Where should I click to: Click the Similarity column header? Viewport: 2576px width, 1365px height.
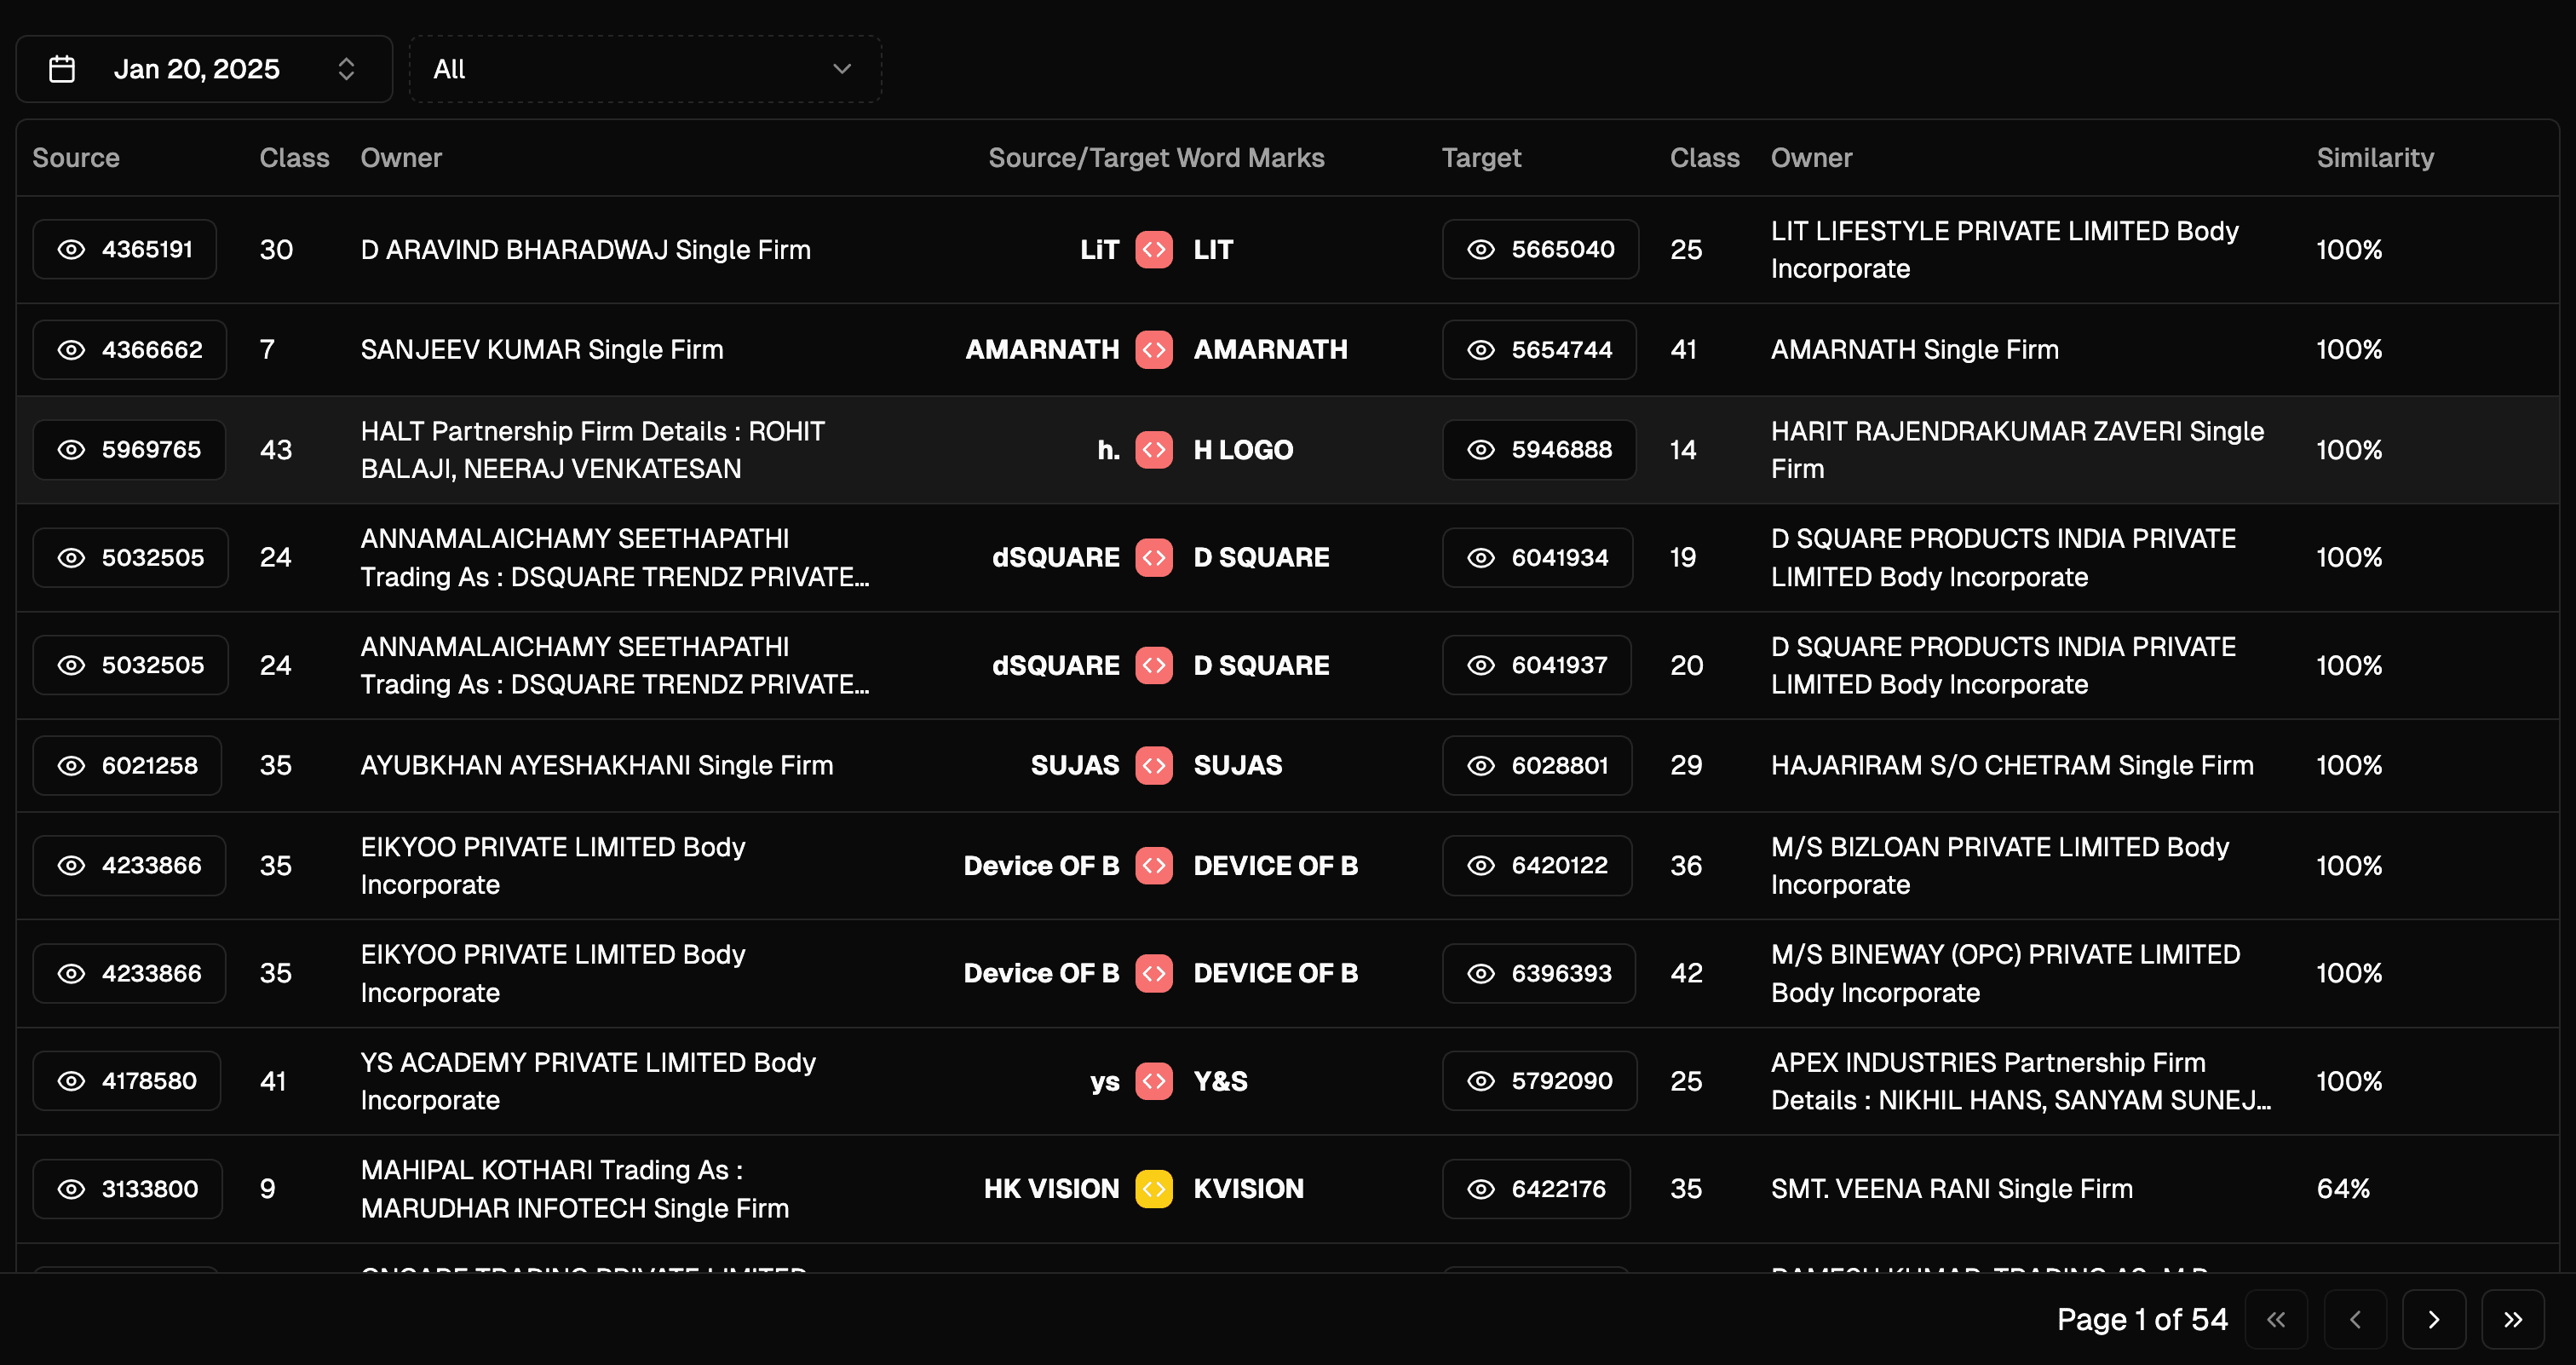(2375, 158)
